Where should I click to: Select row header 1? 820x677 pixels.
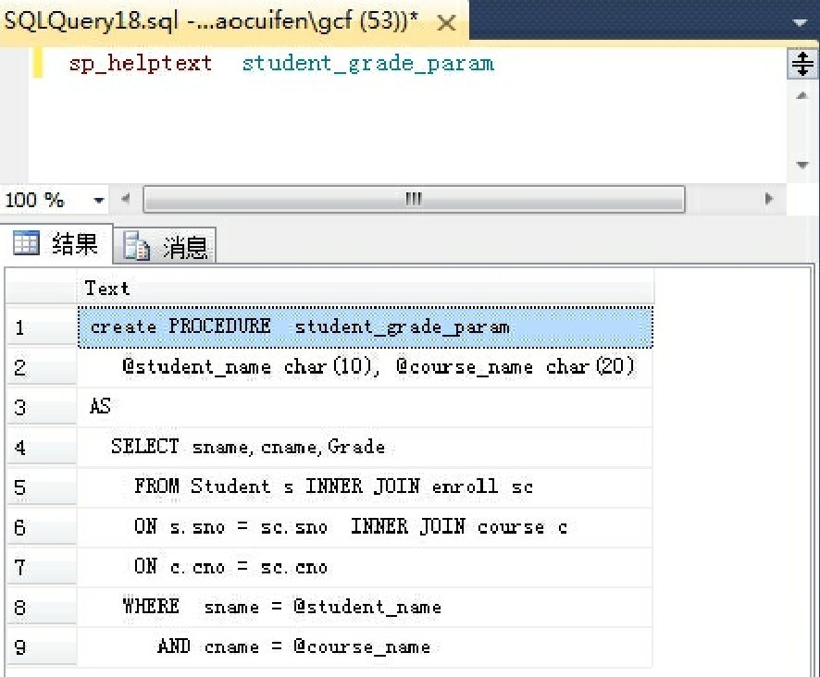tap(42, 327)
